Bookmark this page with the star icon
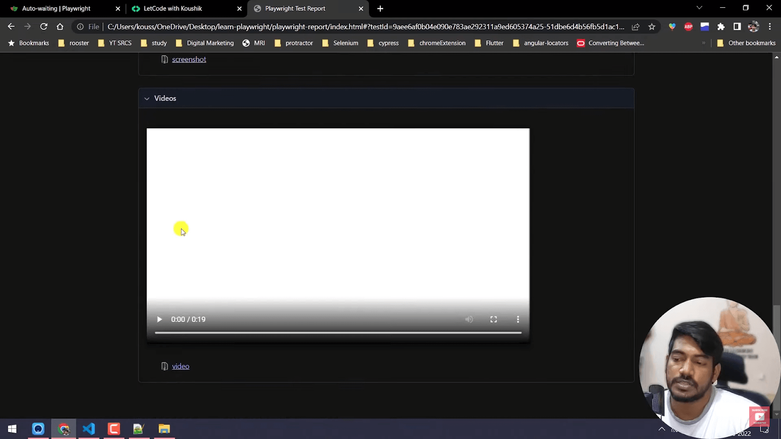 pyautogui.click(x=652, y=27)
